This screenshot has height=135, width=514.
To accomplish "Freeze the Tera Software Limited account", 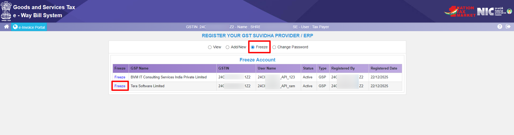I will [120, 86].
